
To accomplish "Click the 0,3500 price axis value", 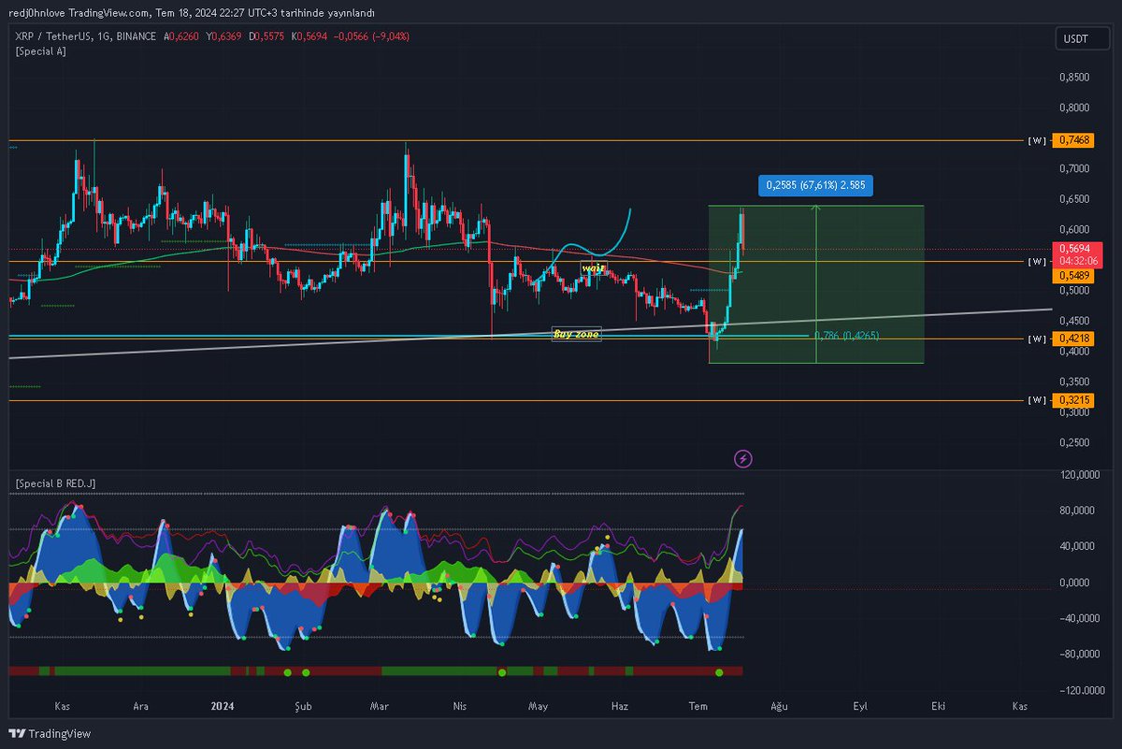I will coord(1075,382).
